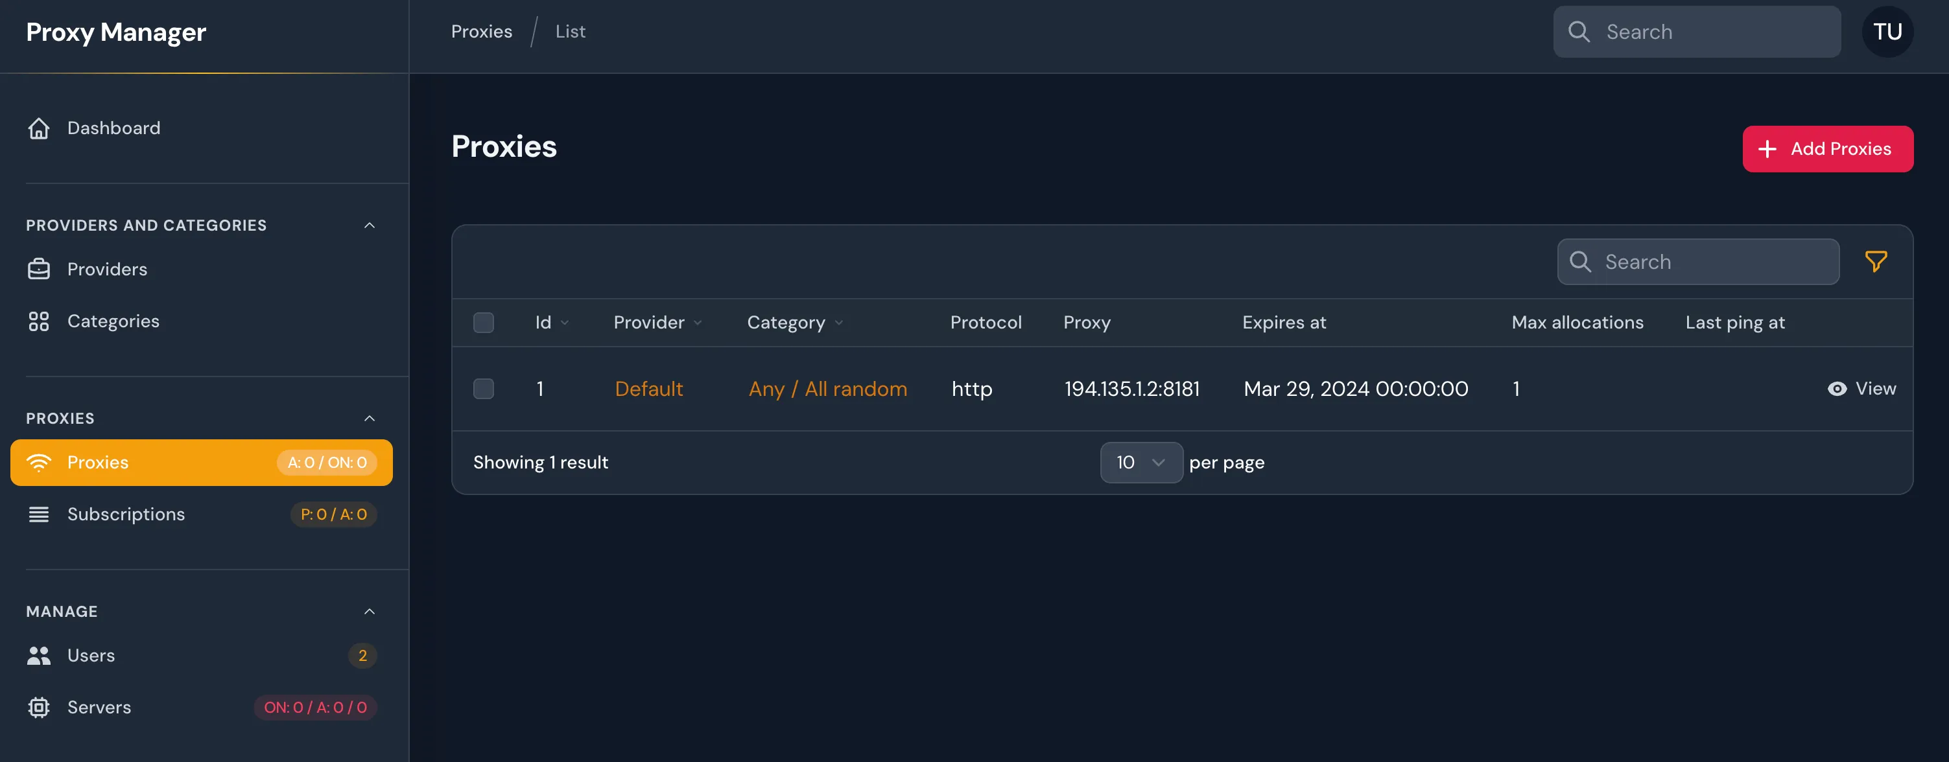Click the Add Proxies button

click(1828, 148)
